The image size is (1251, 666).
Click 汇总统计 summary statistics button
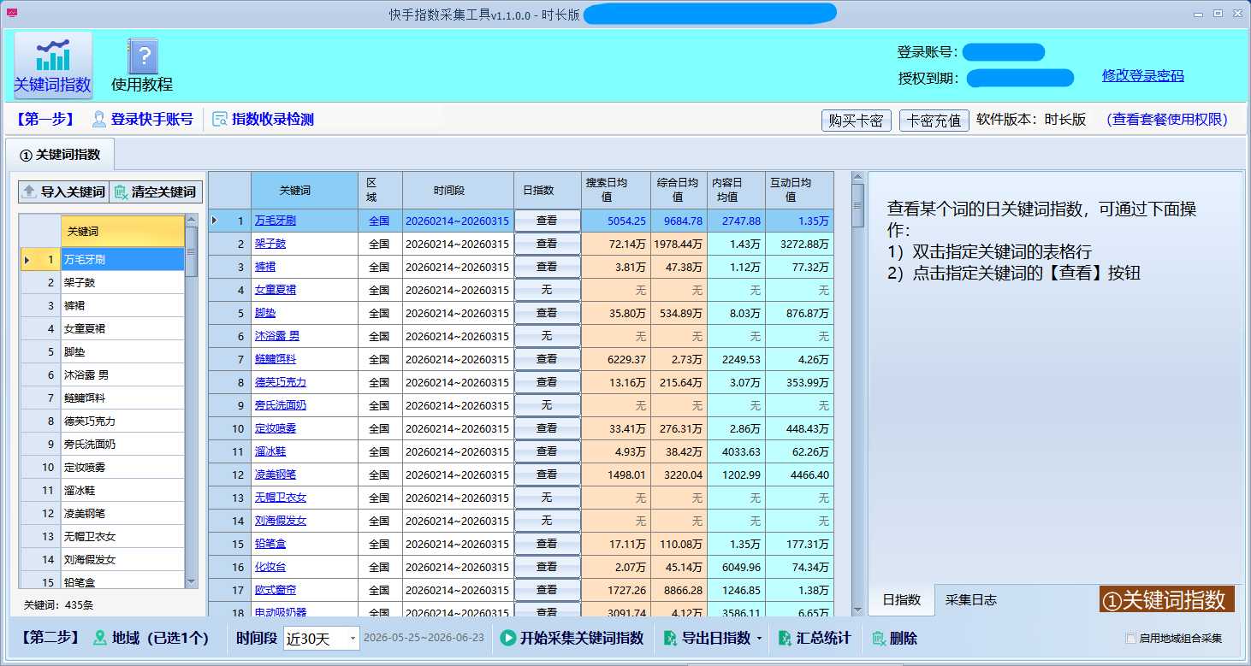(815, 638)
